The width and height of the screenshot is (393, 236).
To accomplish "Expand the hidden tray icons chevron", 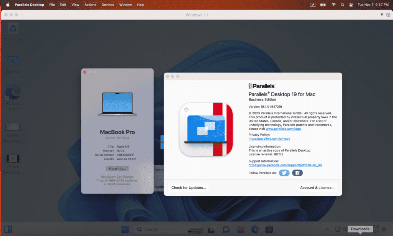I will (327, 229).
